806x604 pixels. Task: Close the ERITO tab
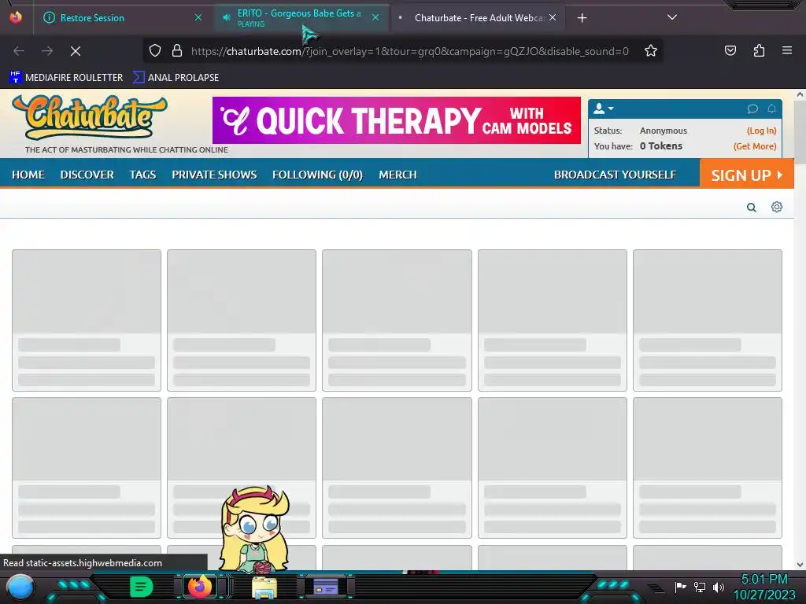[x=375, y=18]
